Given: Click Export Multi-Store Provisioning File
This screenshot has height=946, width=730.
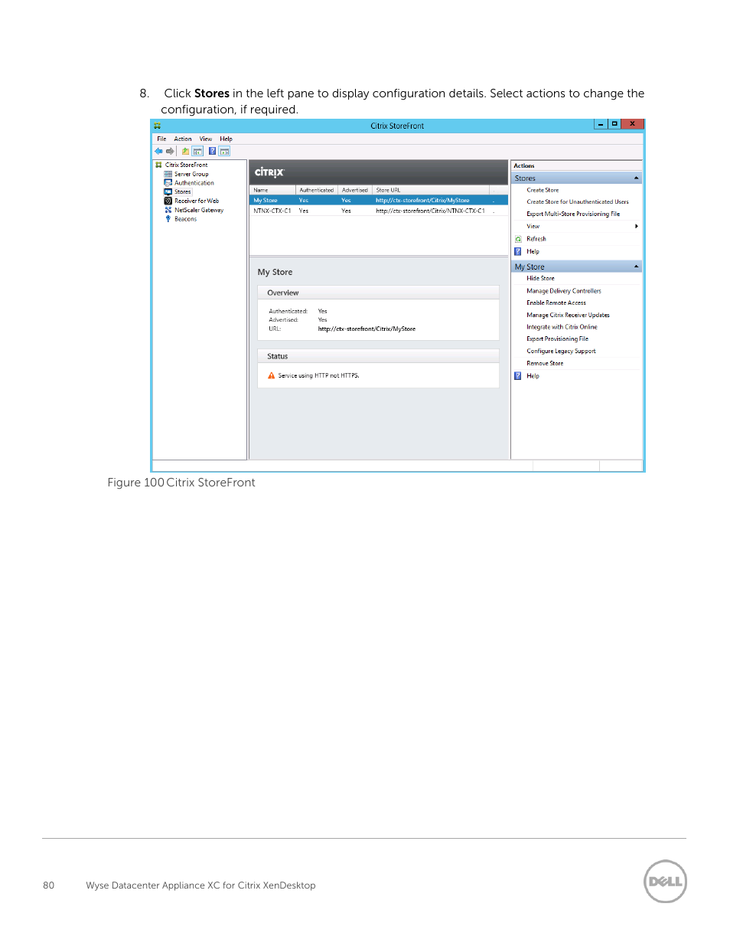Looking at the screenshot, I should point(573,214).
